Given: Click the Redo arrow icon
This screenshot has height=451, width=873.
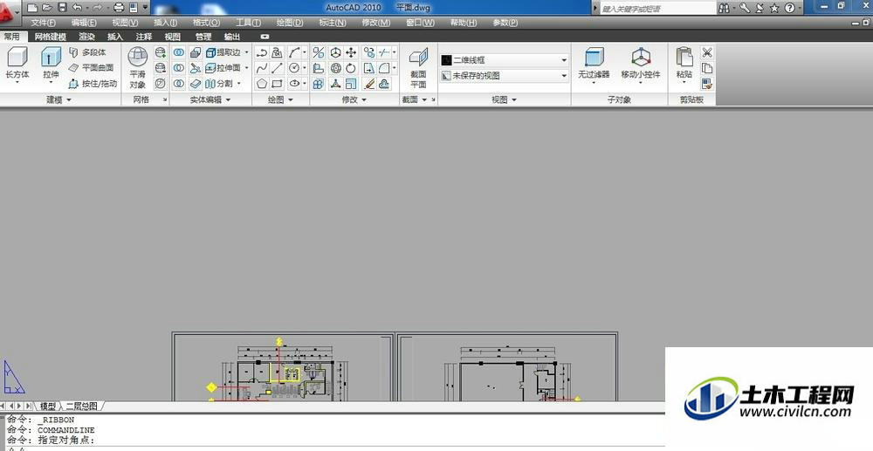Looking at the screenshot, I should click(x=98, y=8).
